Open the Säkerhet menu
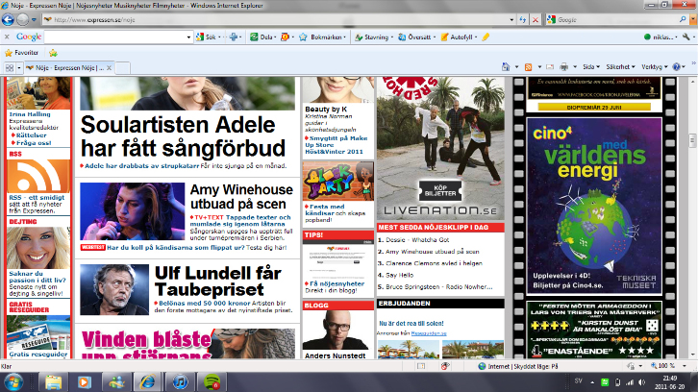This screenshot has width=698, height=392. [x=620, y=66]
